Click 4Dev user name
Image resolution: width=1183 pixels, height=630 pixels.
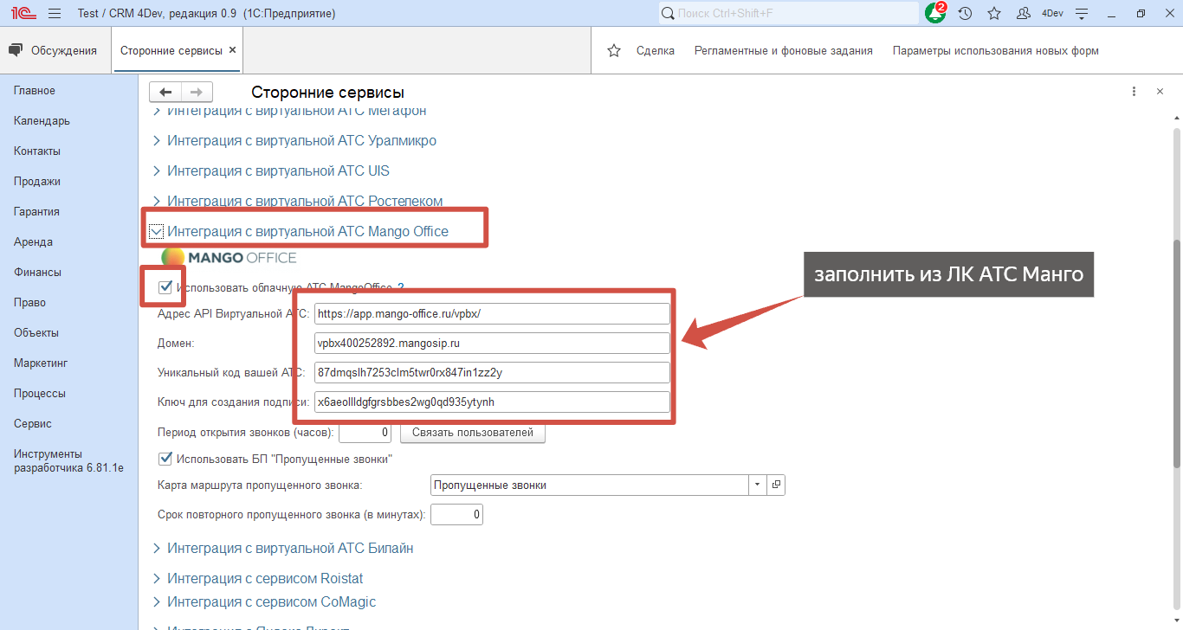pos(1052,14)
